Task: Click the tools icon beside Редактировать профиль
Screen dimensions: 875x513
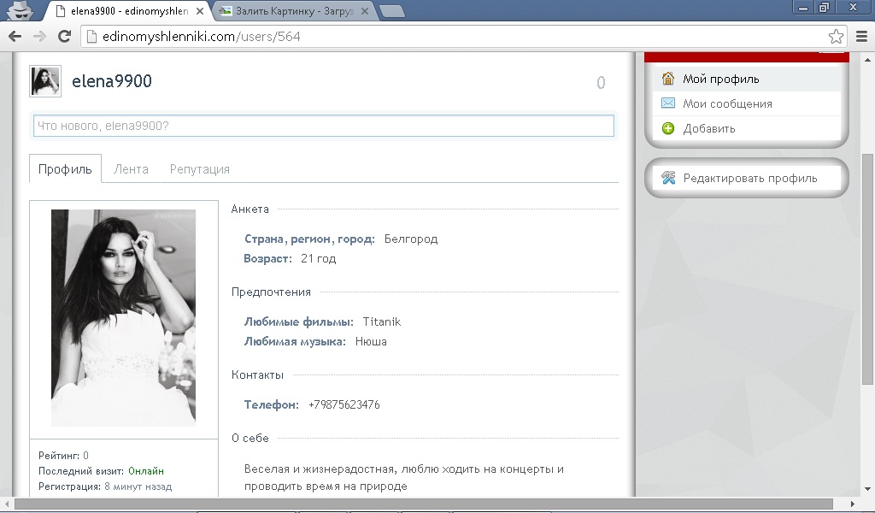Action: click(x=668, y=178)
